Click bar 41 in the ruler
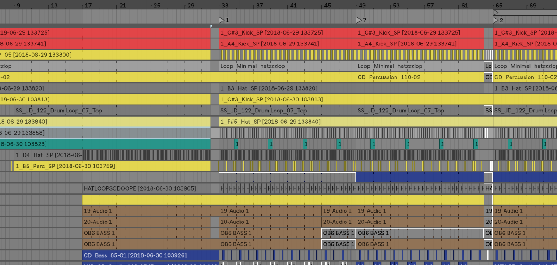This screenshot has width=557, height=265. tap(293, 6)
